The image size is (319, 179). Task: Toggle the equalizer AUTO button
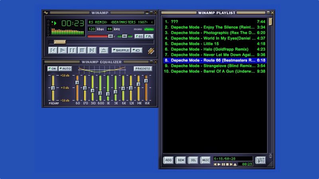(x=65, y=68)
